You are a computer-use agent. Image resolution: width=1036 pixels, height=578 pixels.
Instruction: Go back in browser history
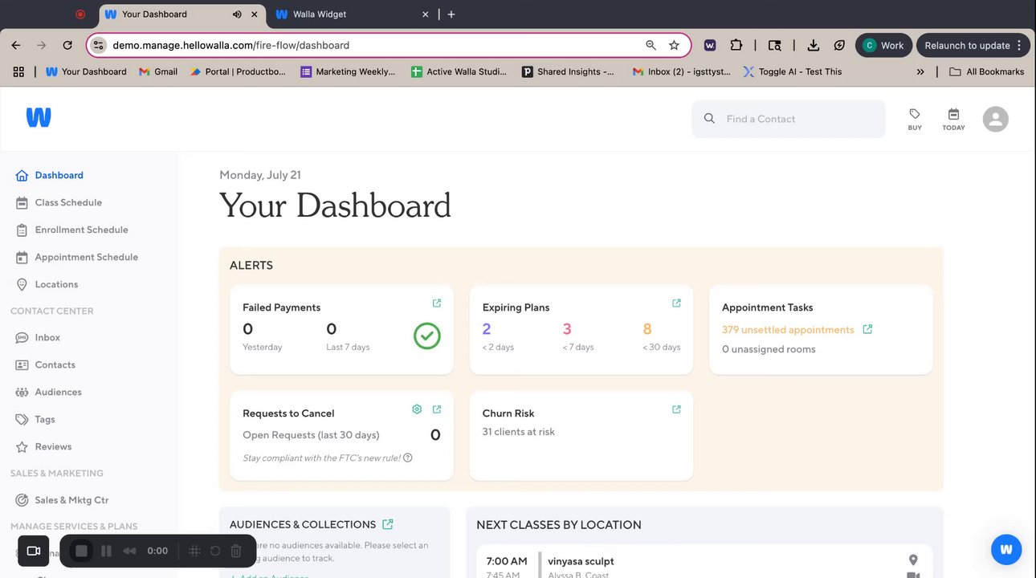coord(16,46)
